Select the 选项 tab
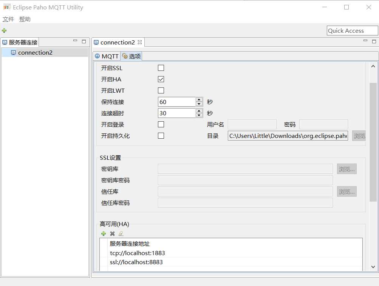This screenshot has height=286, width=379. coord(131,56)
